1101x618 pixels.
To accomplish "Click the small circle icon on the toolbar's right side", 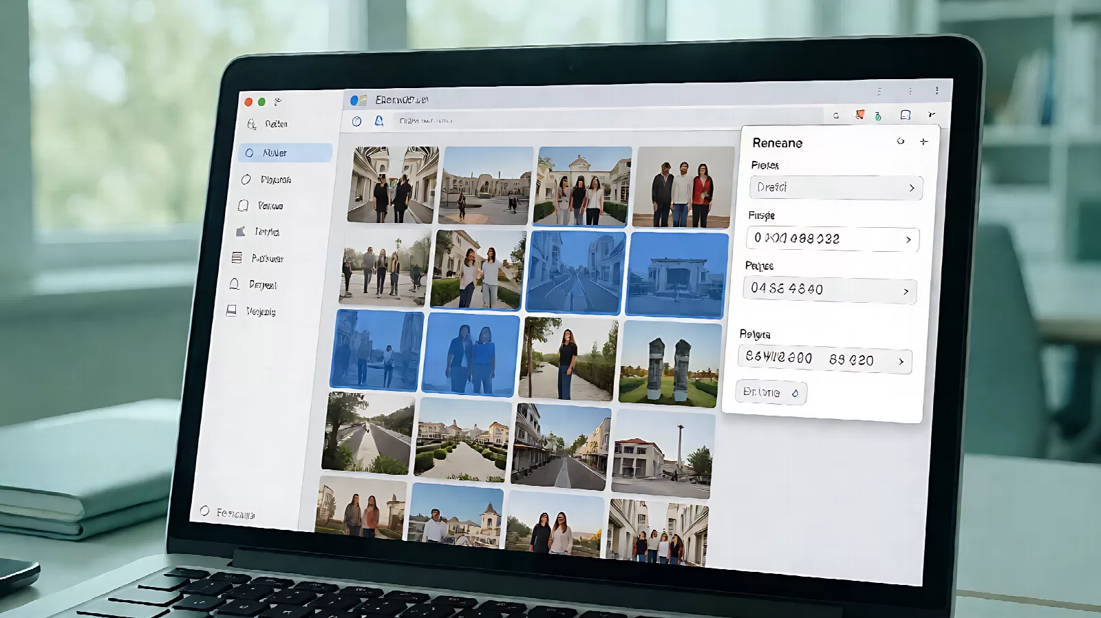I will click(x=836, y=116).
